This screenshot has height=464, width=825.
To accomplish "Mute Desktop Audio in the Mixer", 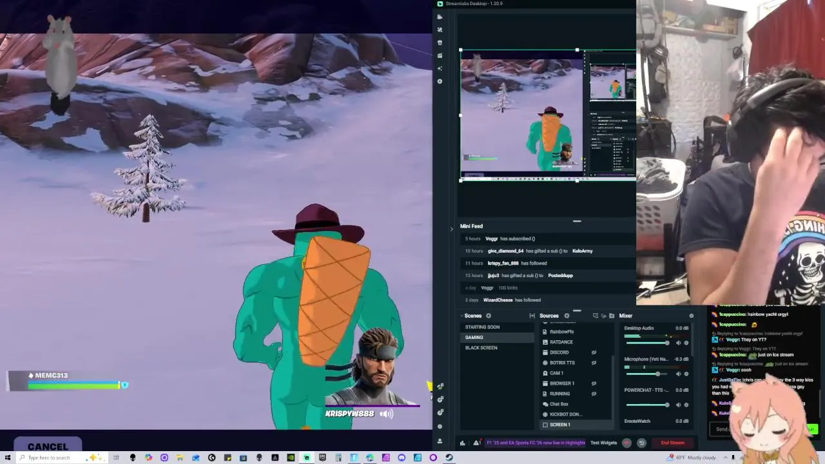I will [x=678, y=343].
